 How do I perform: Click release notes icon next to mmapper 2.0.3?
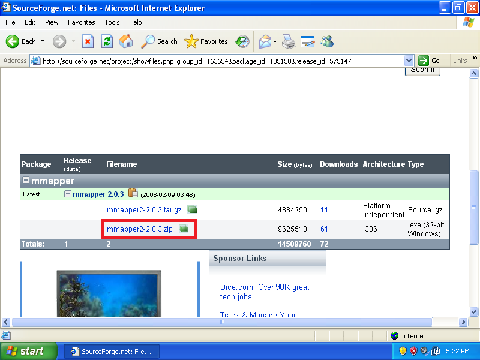coord(133,193)
